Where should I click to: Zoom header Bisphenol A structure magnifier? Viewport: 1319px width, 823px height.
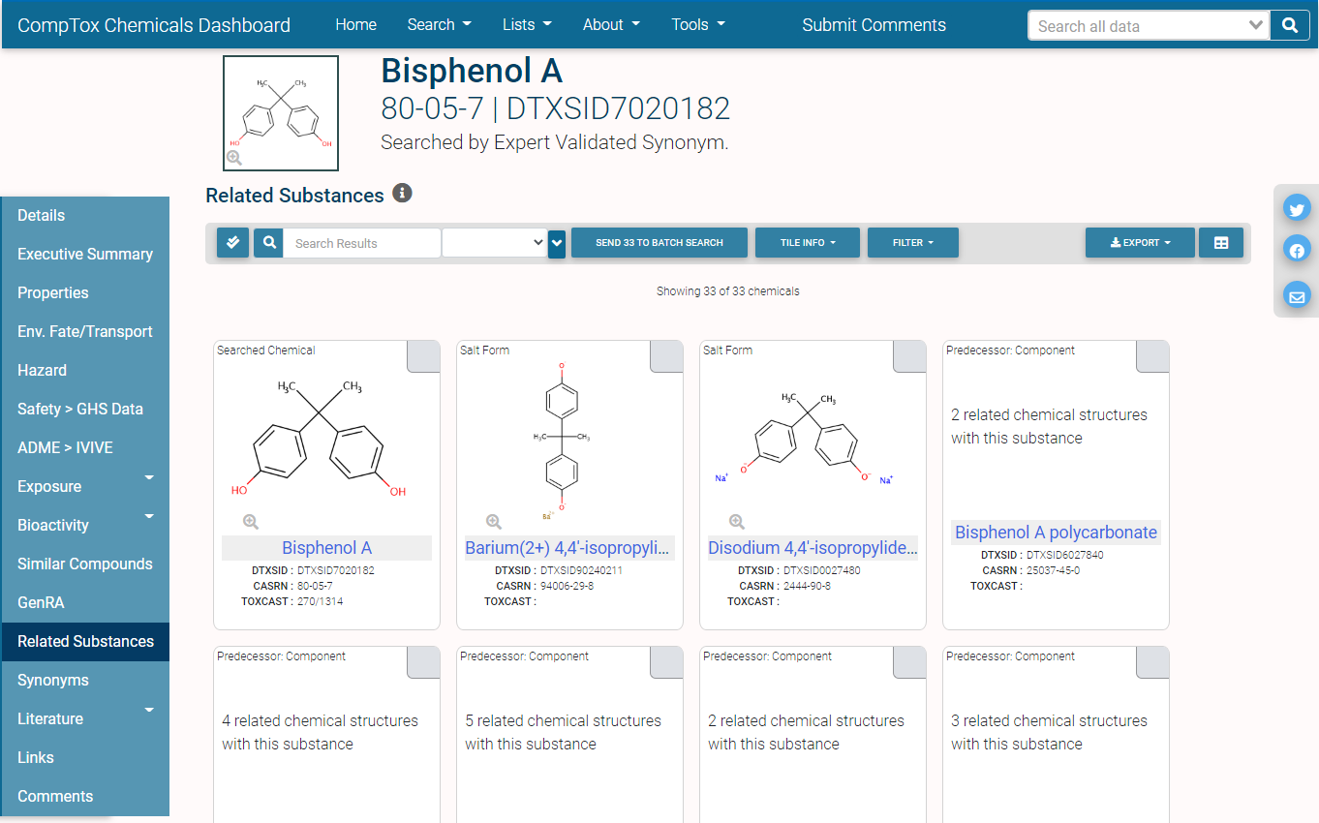(234, 157)
